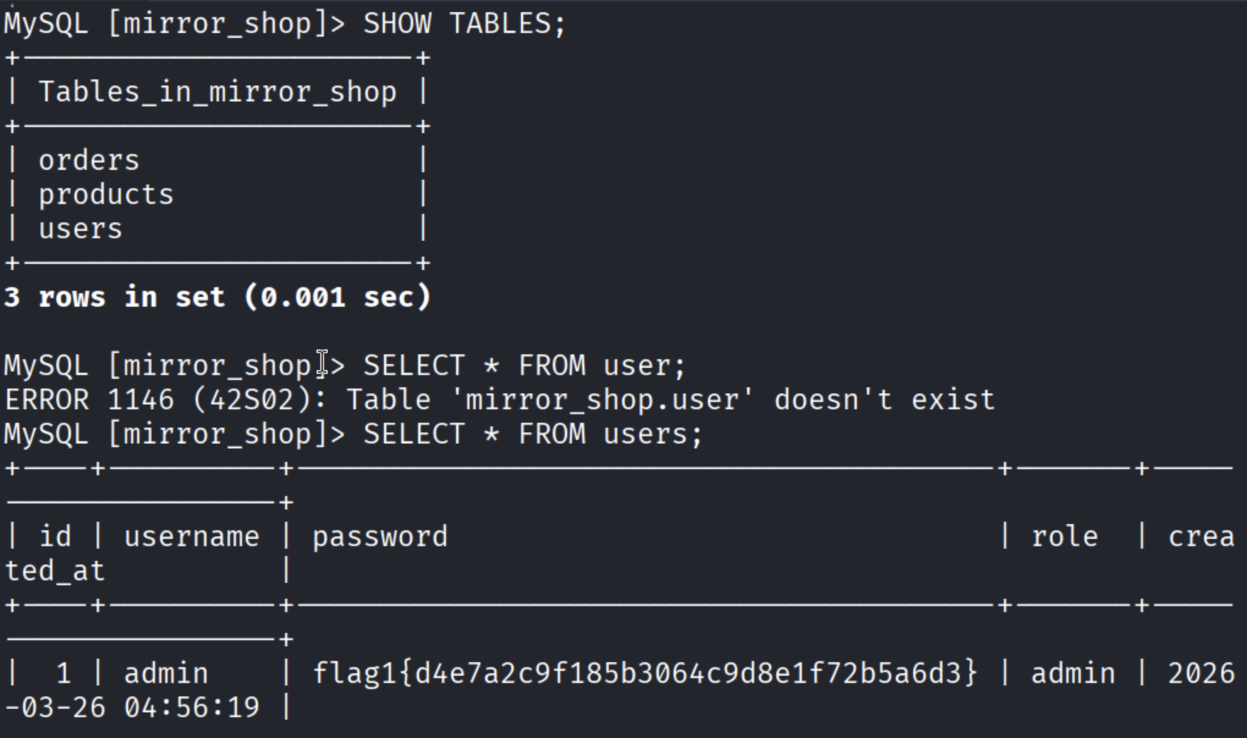Click the password column header
This screenshot has height=738, width=1247.
380,538
